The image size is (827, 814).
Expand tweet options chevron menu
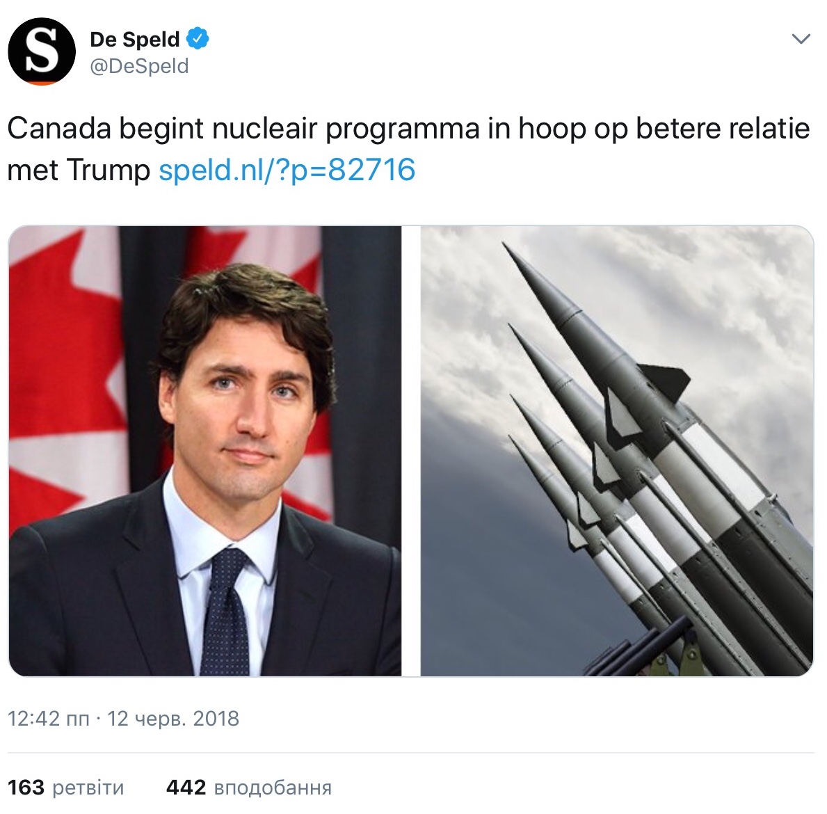point(801,39)
